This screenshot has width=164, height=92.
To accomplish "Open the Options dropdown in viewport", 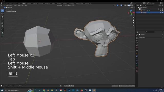I will coord(132,8).
